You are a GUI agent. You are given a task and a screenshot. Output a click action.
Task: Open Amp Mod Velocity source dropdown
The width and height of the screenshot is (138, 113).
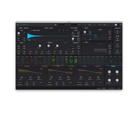[117, 40]
